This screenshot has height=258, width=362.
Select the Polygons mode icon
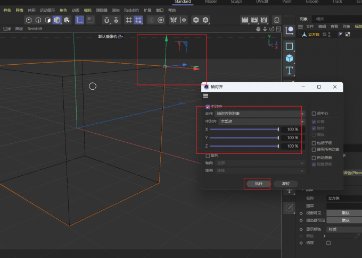pyautogui.click(x=48, y=20)
